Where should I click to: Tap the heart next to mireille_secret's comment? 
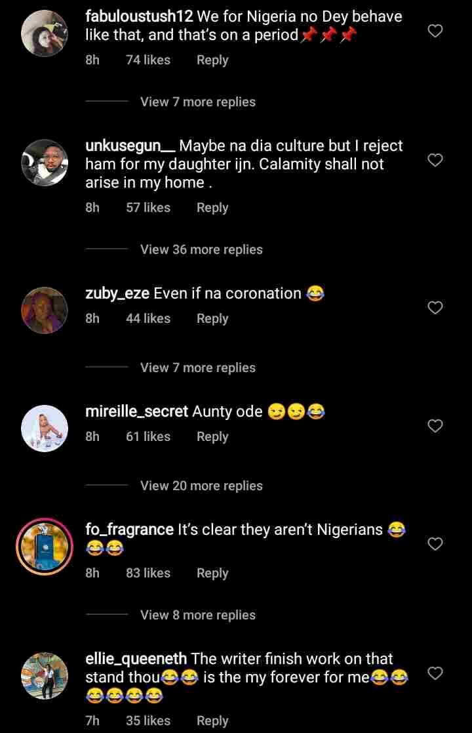[435, 426]
